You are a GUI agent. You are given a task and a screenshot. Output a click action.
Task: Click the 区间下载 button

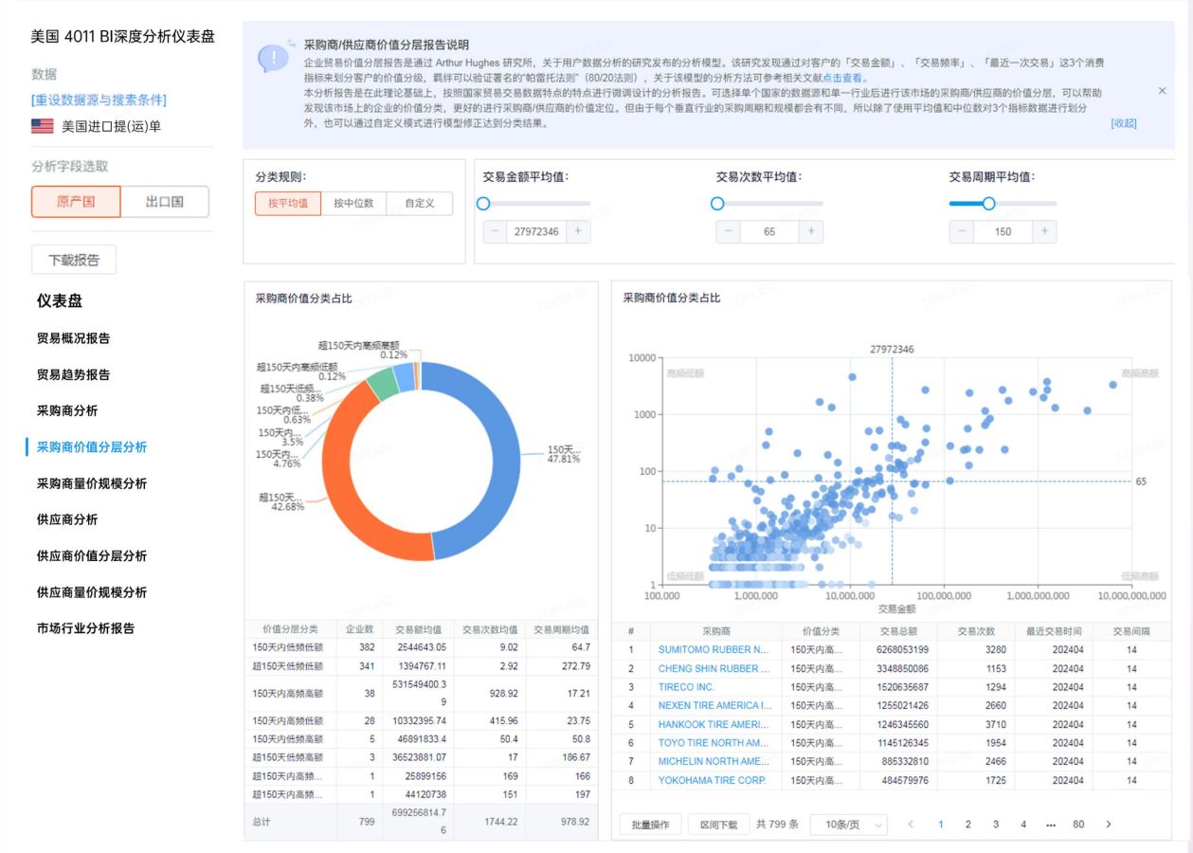pos(718,825)
